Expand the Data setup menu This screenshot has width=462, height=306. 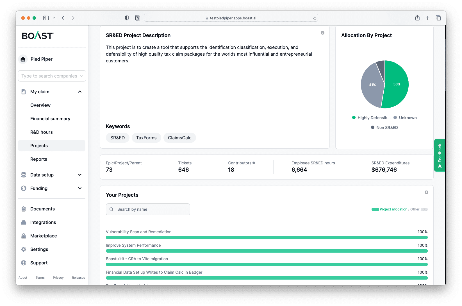80,175
